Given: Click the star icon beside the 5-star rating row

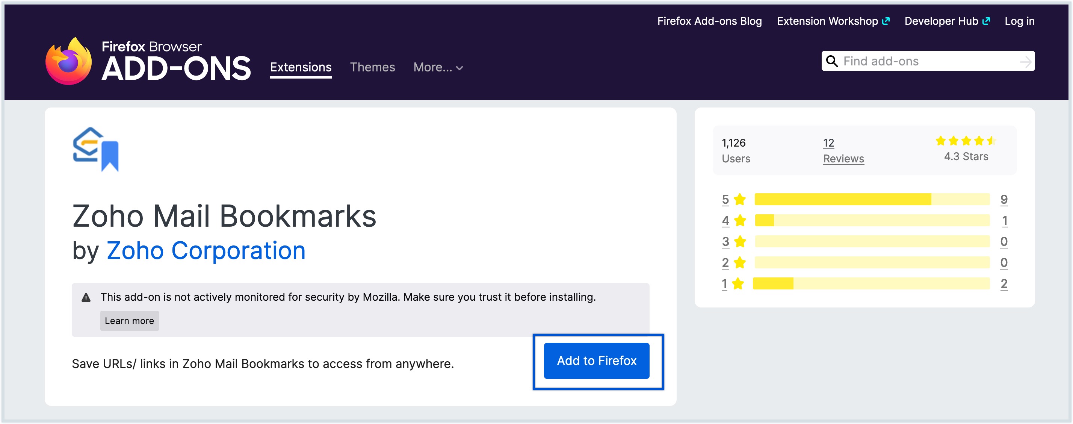Looking at the screenshot, I should 741,199.
